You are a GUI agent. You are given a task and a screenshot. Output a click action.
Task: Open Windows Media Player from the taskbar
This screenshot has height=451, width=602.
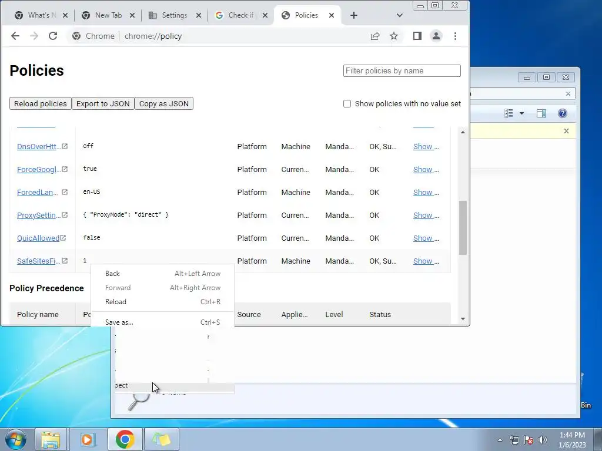pos(88,439)
